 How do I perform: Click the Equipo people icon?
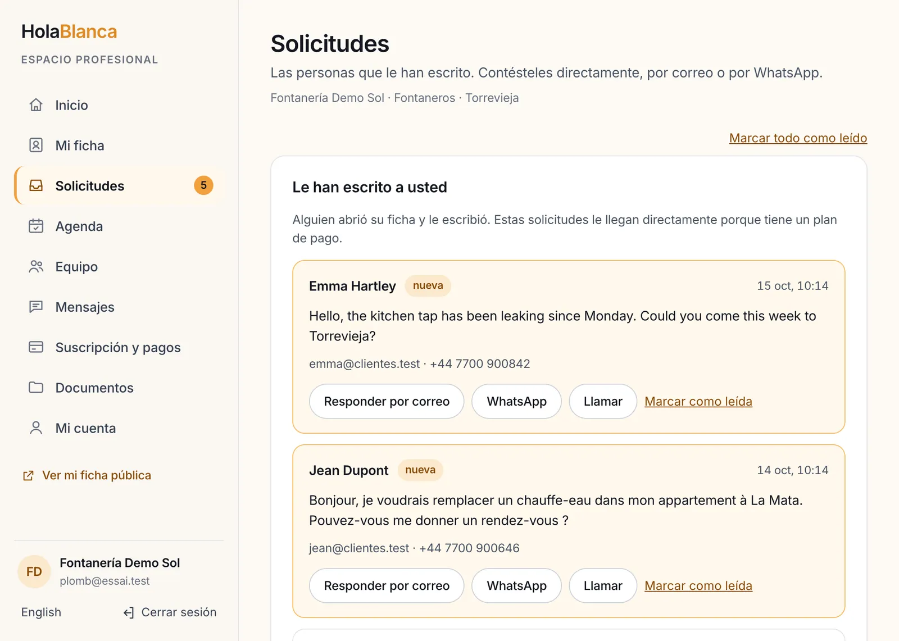point(36,266)
